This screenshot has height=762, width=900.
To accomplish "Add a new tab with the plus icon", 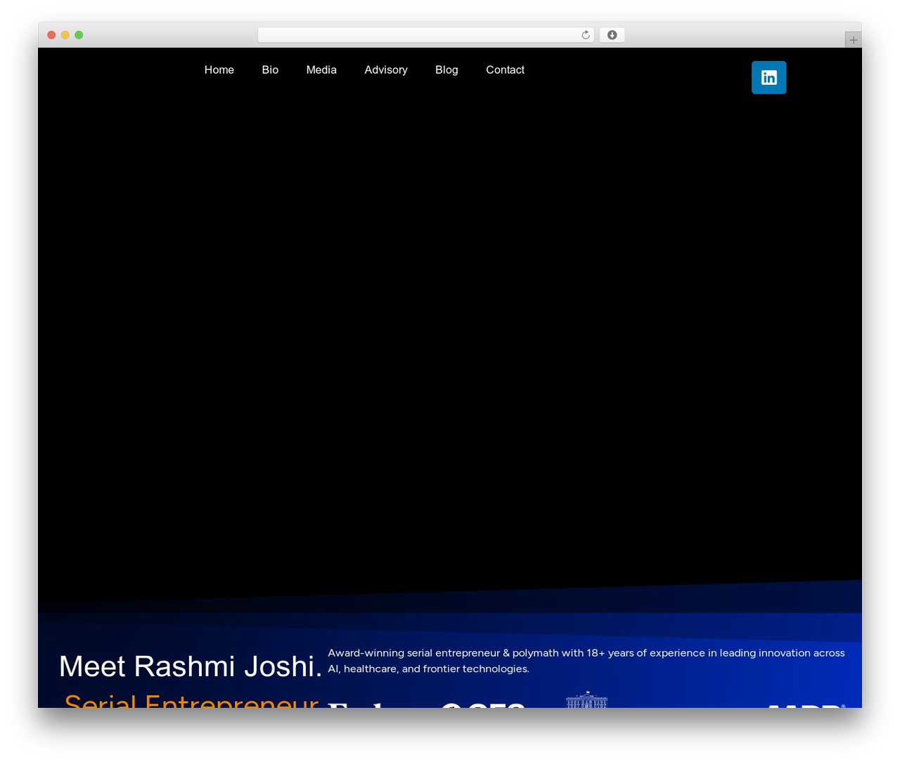I will [x=853, y=40].
